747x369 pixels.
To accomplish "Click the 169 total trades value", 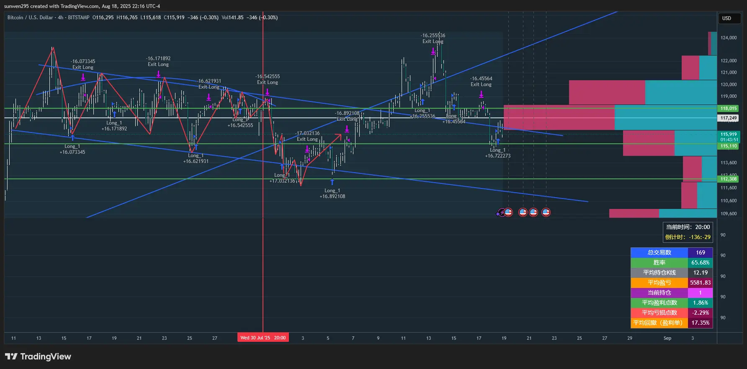I will tap(701, 252).
